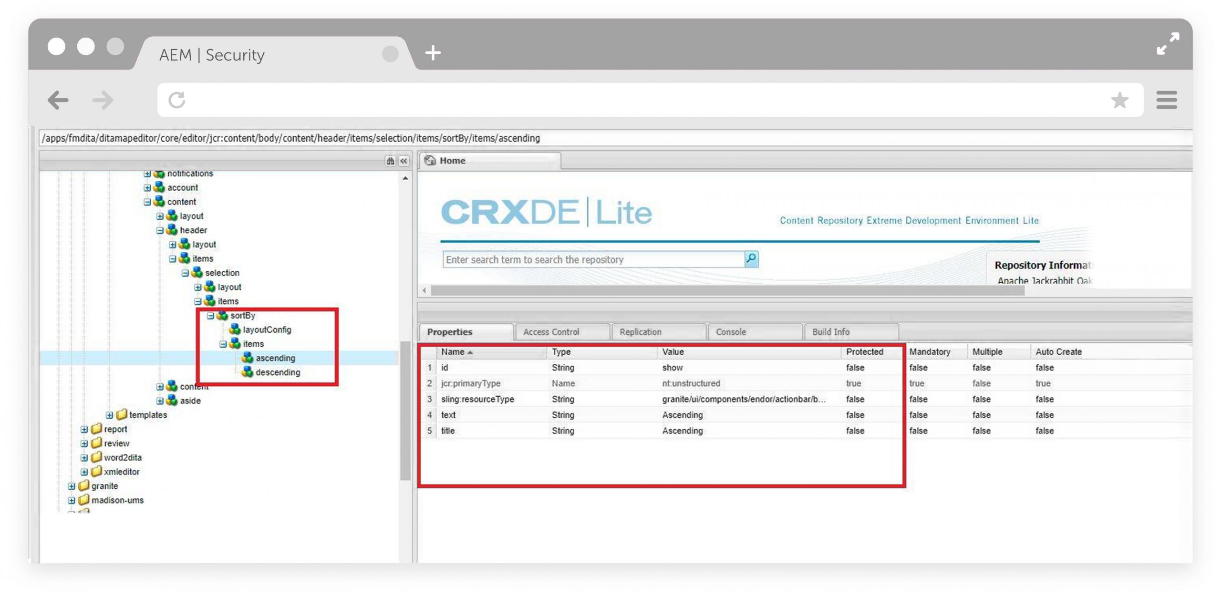The height and width of the screenshot is (597, 1221).
Task: Click the CRXDE node path field
Action: click(x=616, y=138)
